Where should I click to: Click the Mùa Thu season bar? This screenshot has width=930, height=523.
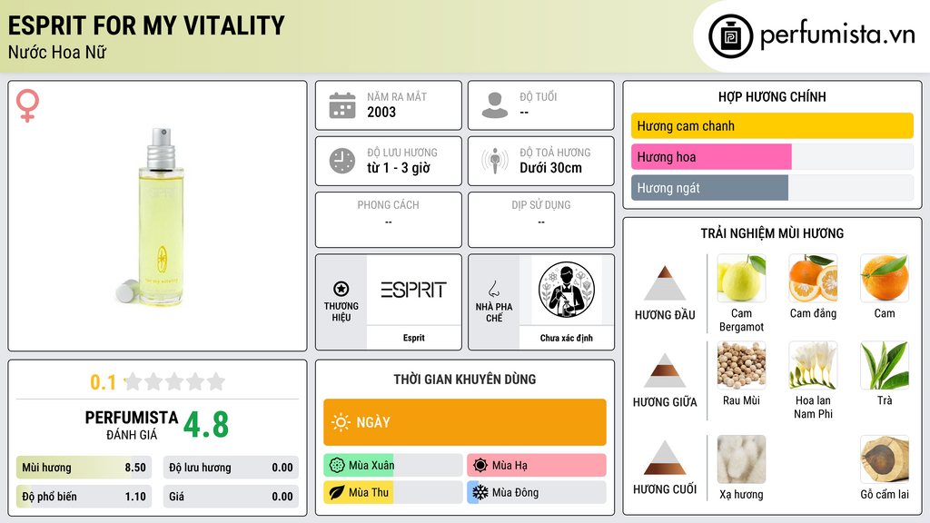(393, 492)
